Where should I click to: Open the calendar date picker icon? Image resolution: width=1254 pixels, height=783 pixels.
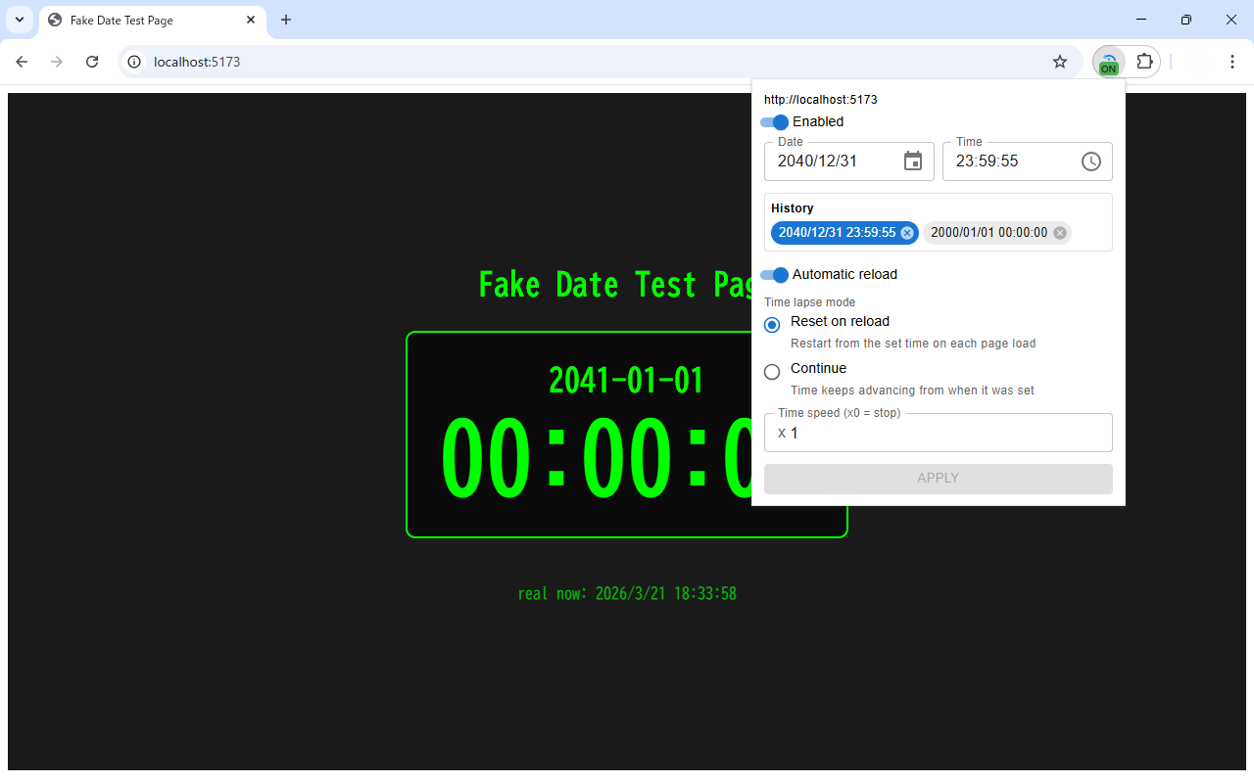click(913, 161)
